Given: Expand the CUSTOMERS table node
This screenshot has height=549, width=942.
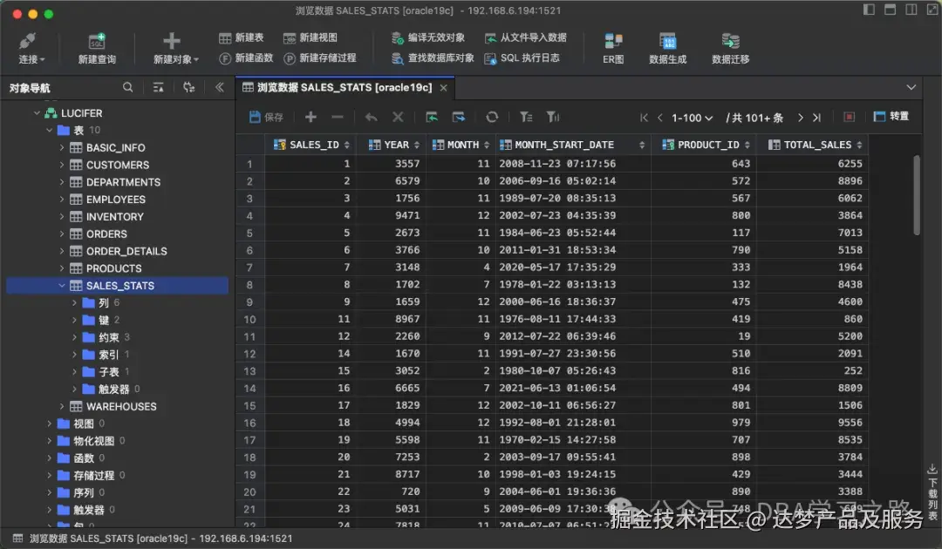Looking at the screenshot, I should [x=62, y=165].
